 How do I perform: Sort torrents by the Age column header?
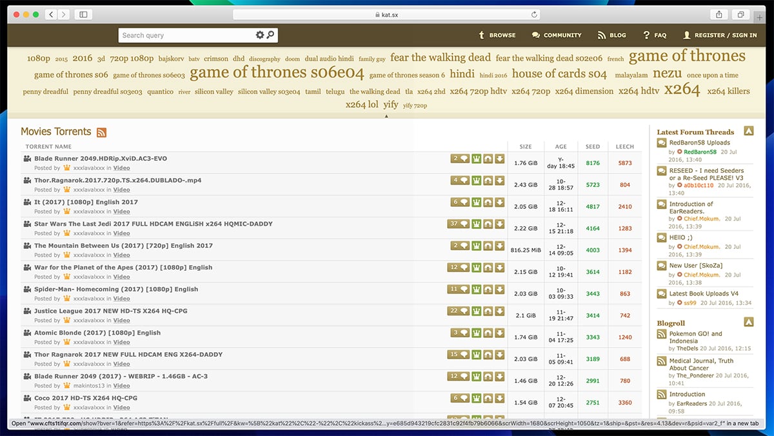[561, 146]
